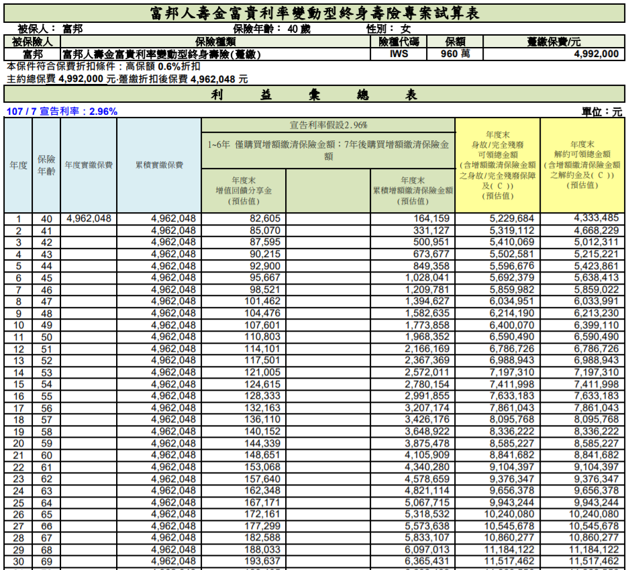
Task: Click the value 82,605 in year 1
Action: pos(265,218)
